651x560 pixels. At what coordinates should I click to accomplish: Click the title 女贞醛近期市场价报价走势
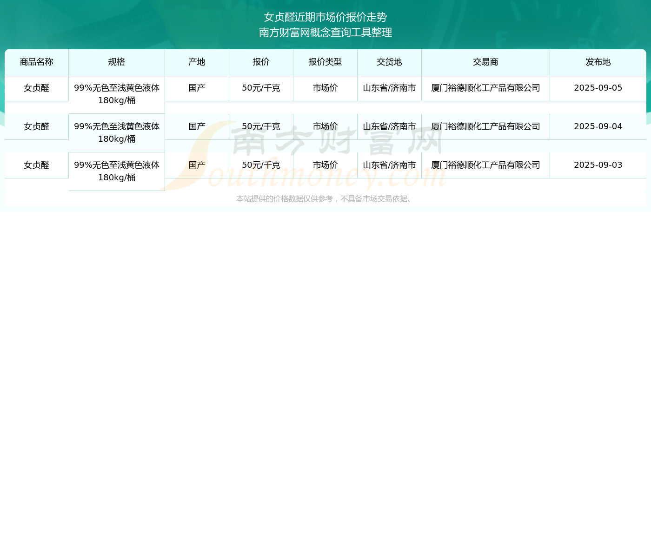coord(325,17)
